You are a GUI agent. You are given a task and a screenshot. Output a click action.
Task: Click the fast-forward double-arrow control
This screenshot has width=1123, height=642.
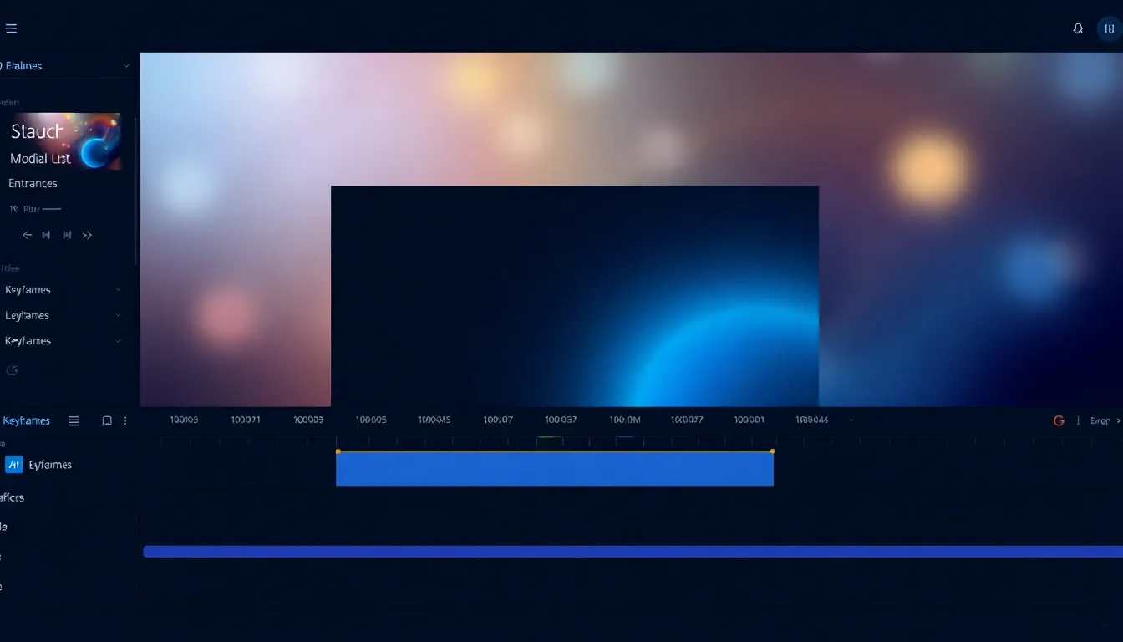[87, 235]
